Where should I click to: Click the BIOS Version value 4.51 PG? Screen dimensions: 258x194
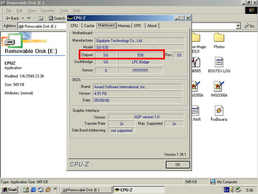[x=138, y=93]
